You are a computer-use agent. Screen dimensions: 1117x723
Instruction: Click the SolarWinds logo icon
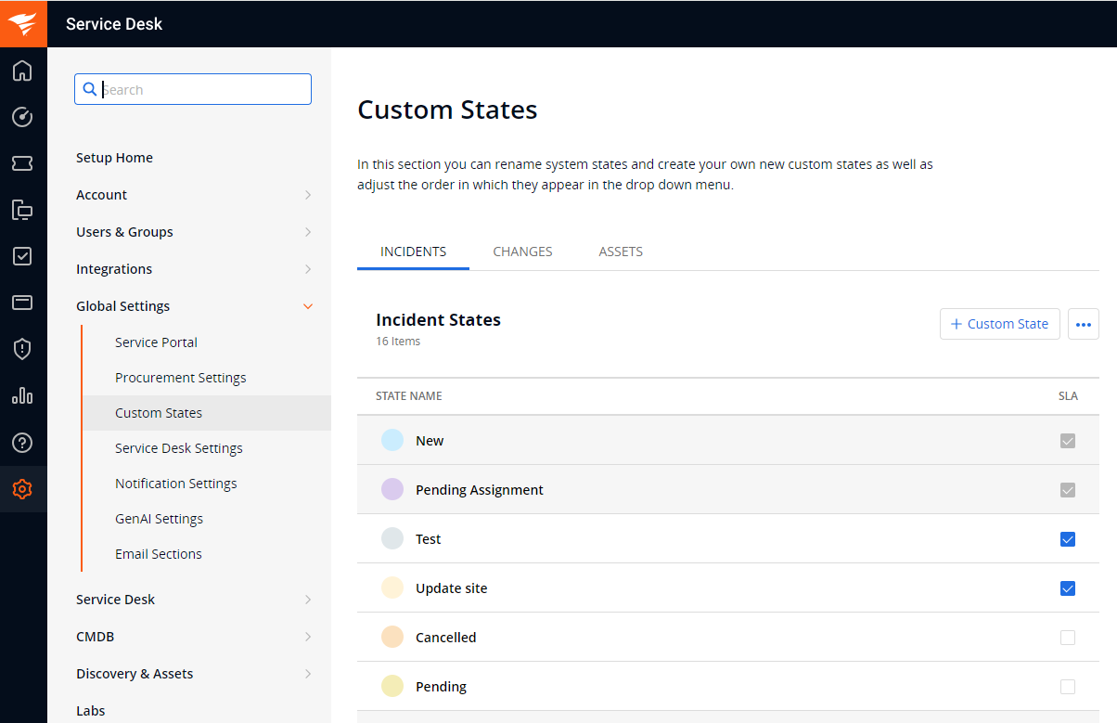(23, 23)
